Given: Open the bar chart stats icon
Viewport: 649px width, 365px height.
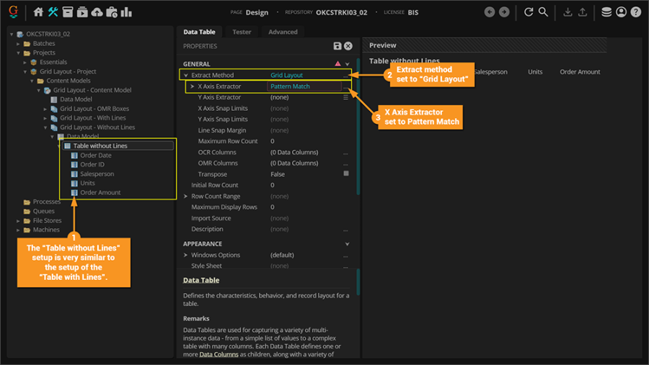Looking at the screenshot, I should (x=127, y=12).
